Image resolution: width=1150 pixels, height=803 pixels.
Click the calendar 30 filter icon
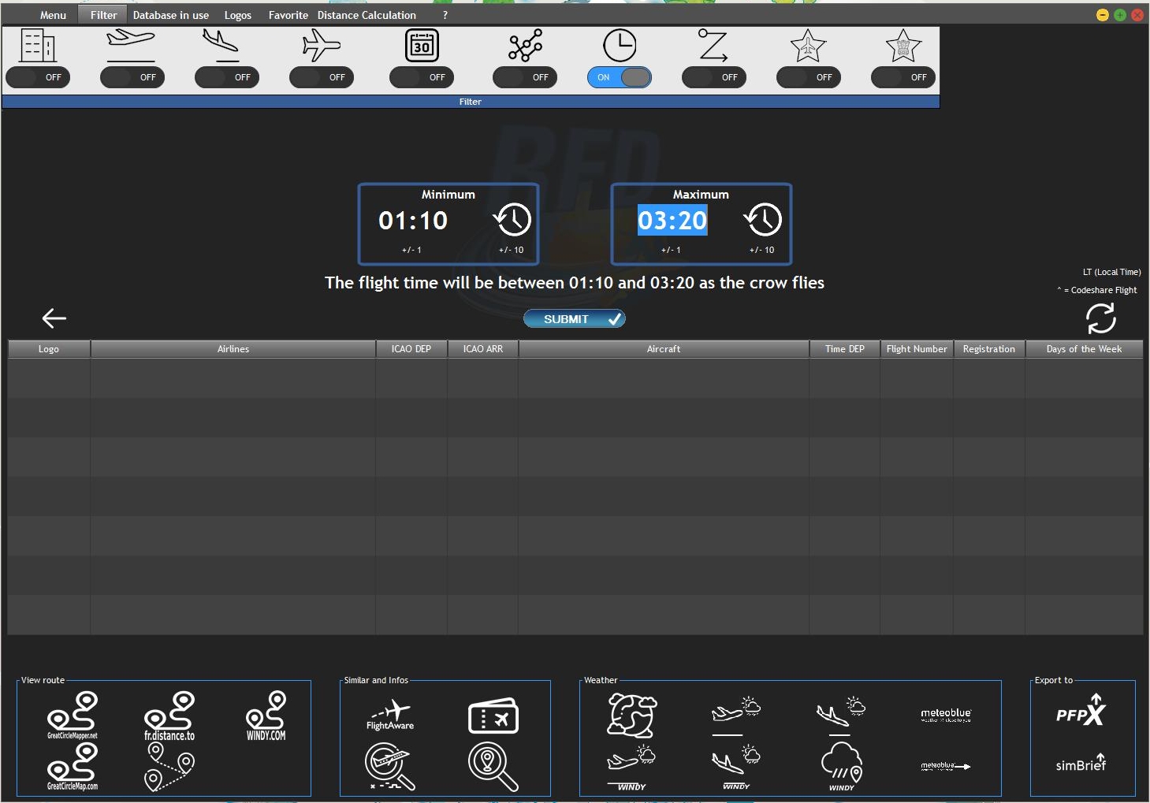tap(422, 46)
